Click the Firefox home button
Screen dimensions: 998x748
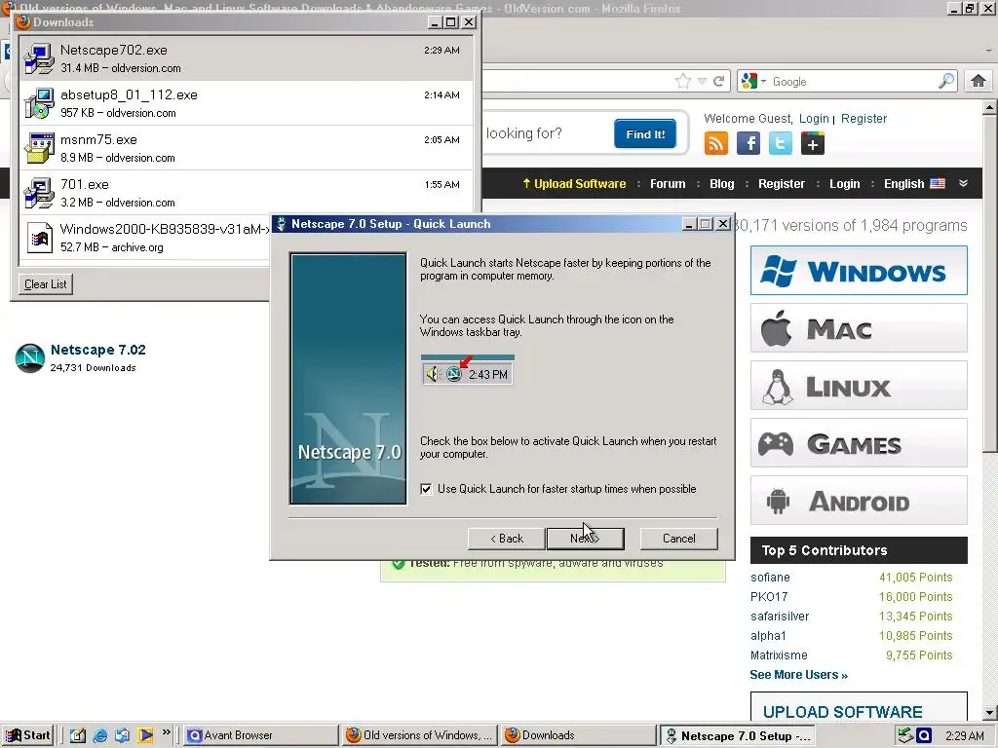pos(979,81)
